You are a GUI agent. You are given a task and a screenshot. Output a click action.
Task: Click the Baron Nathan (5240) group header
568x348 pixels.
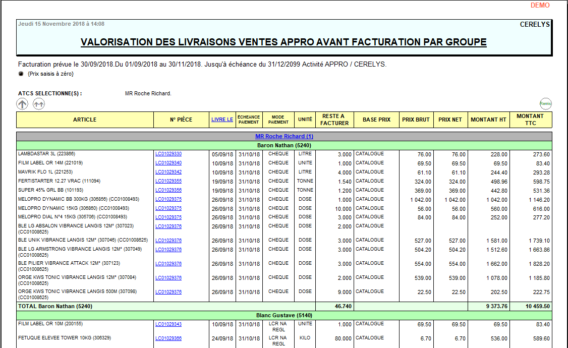click(284, 145)
